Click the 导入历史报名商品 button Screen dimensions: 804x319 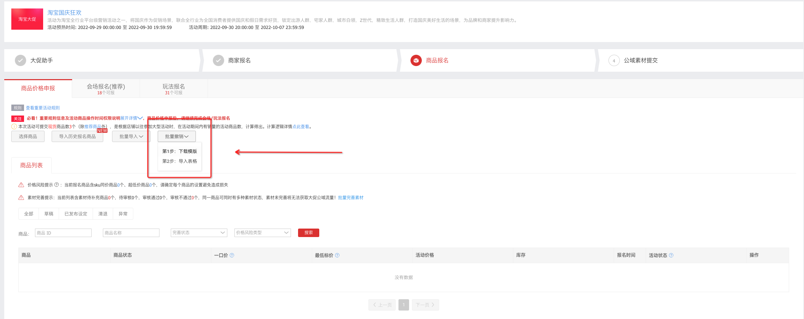77,136
